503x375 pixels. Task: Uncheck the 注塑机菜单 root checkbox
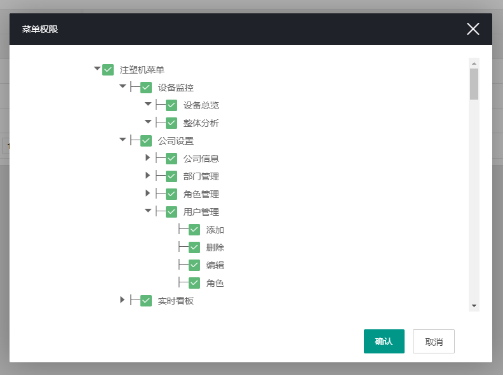coord(108,70)
